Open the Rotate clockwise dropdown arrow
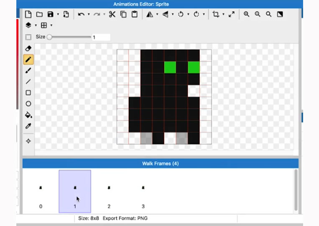The width and height of the screenshot is (319, 226). [204, 14]
